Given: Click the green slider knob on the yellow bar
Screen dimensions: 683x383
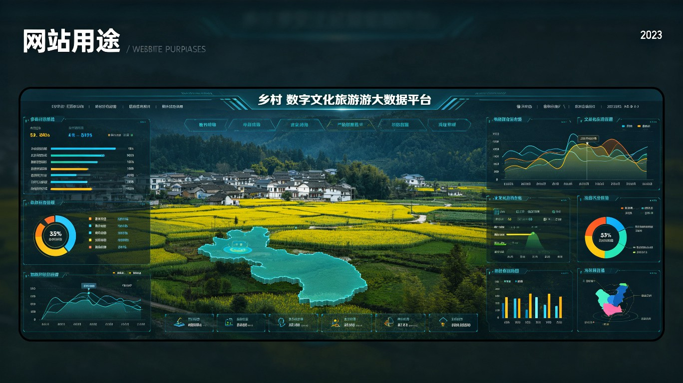Looking at the screenshot, I should click(x=533, y=233).
